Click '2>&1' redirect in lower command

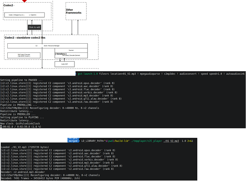(x=190, y=141)
